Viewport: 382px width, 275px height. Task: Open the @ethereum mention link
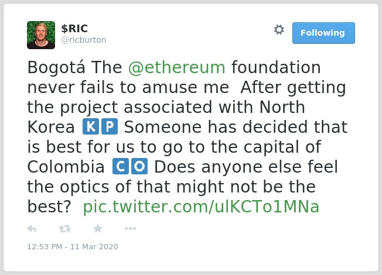[x=176, y=67]
